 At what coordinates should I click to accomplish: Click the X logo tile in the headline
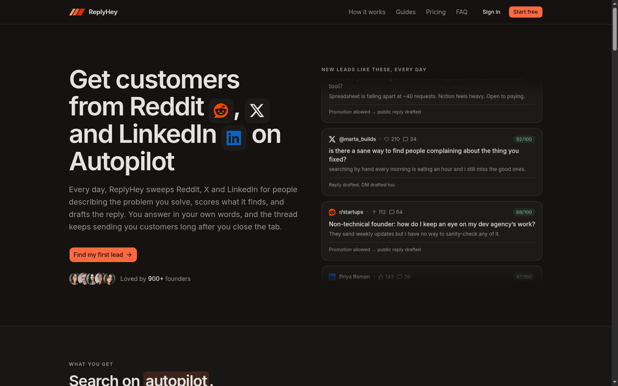(x=257, y=111)
